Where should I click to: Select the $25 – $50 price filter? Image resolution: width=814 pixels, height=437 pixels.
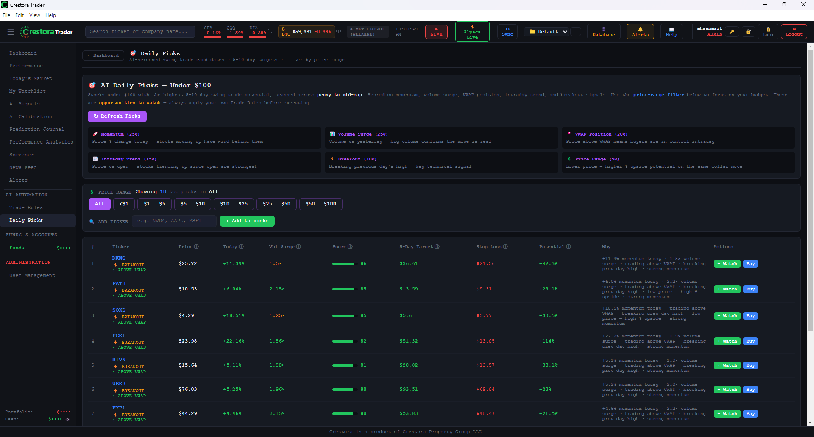(276, 204)
